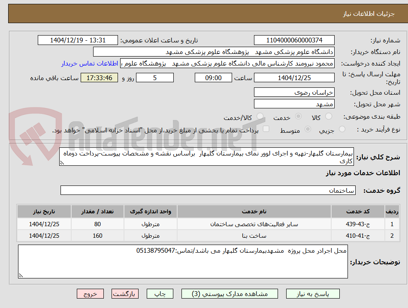Click the 'چاپ' print button
This screenshot has height=308, width=408.
pos(160,294)
